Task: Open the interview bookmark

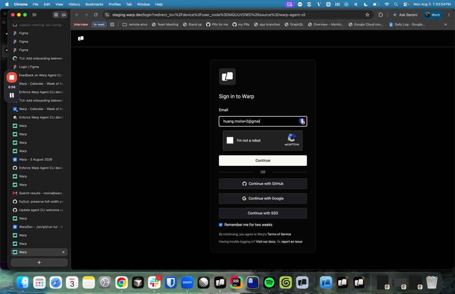Action: pyautogui.click(x=81, y=24)
